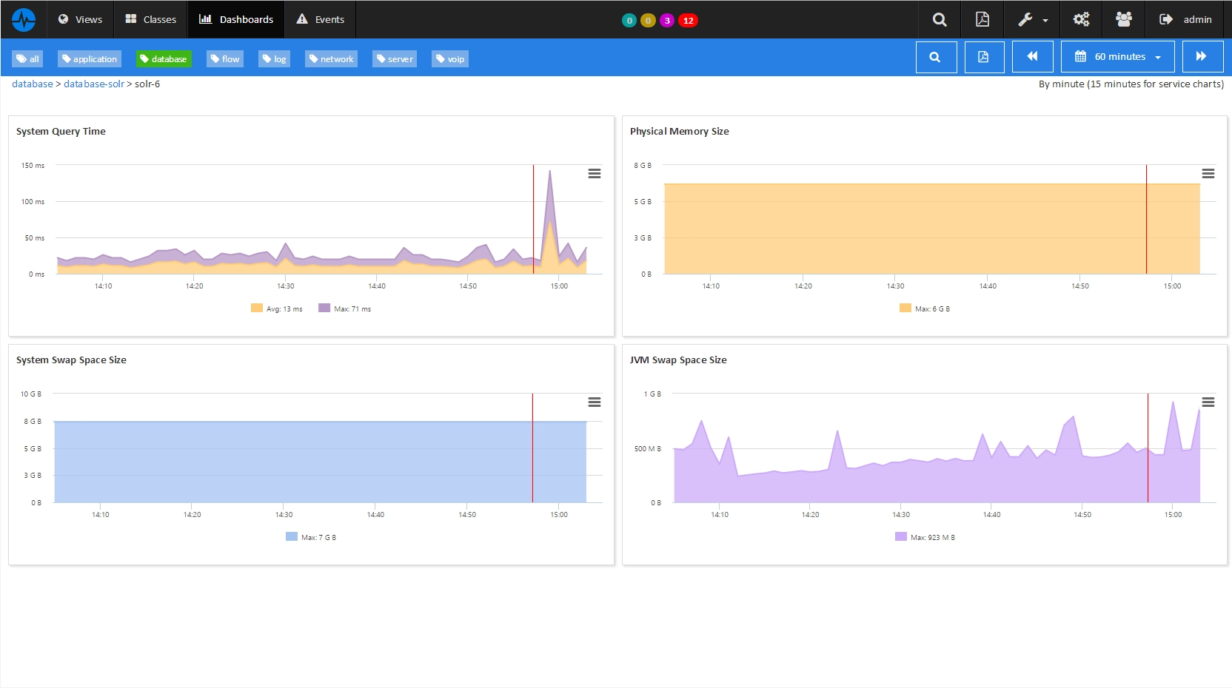Toggle the voip tag filter
This screenshot has width=1232, height=688.
450,59
